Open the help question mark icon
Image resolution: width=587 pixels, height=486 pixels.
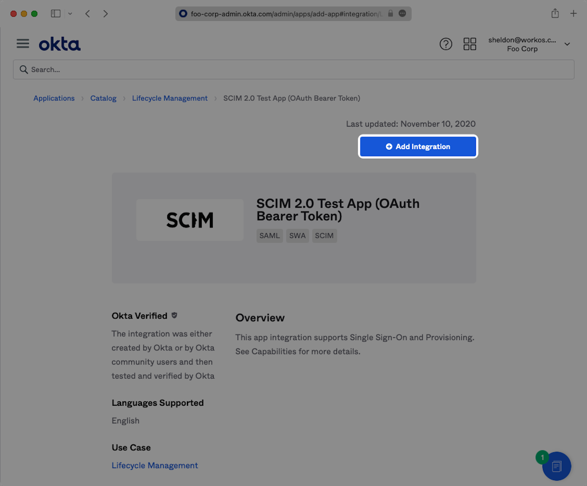pos(446,44)
